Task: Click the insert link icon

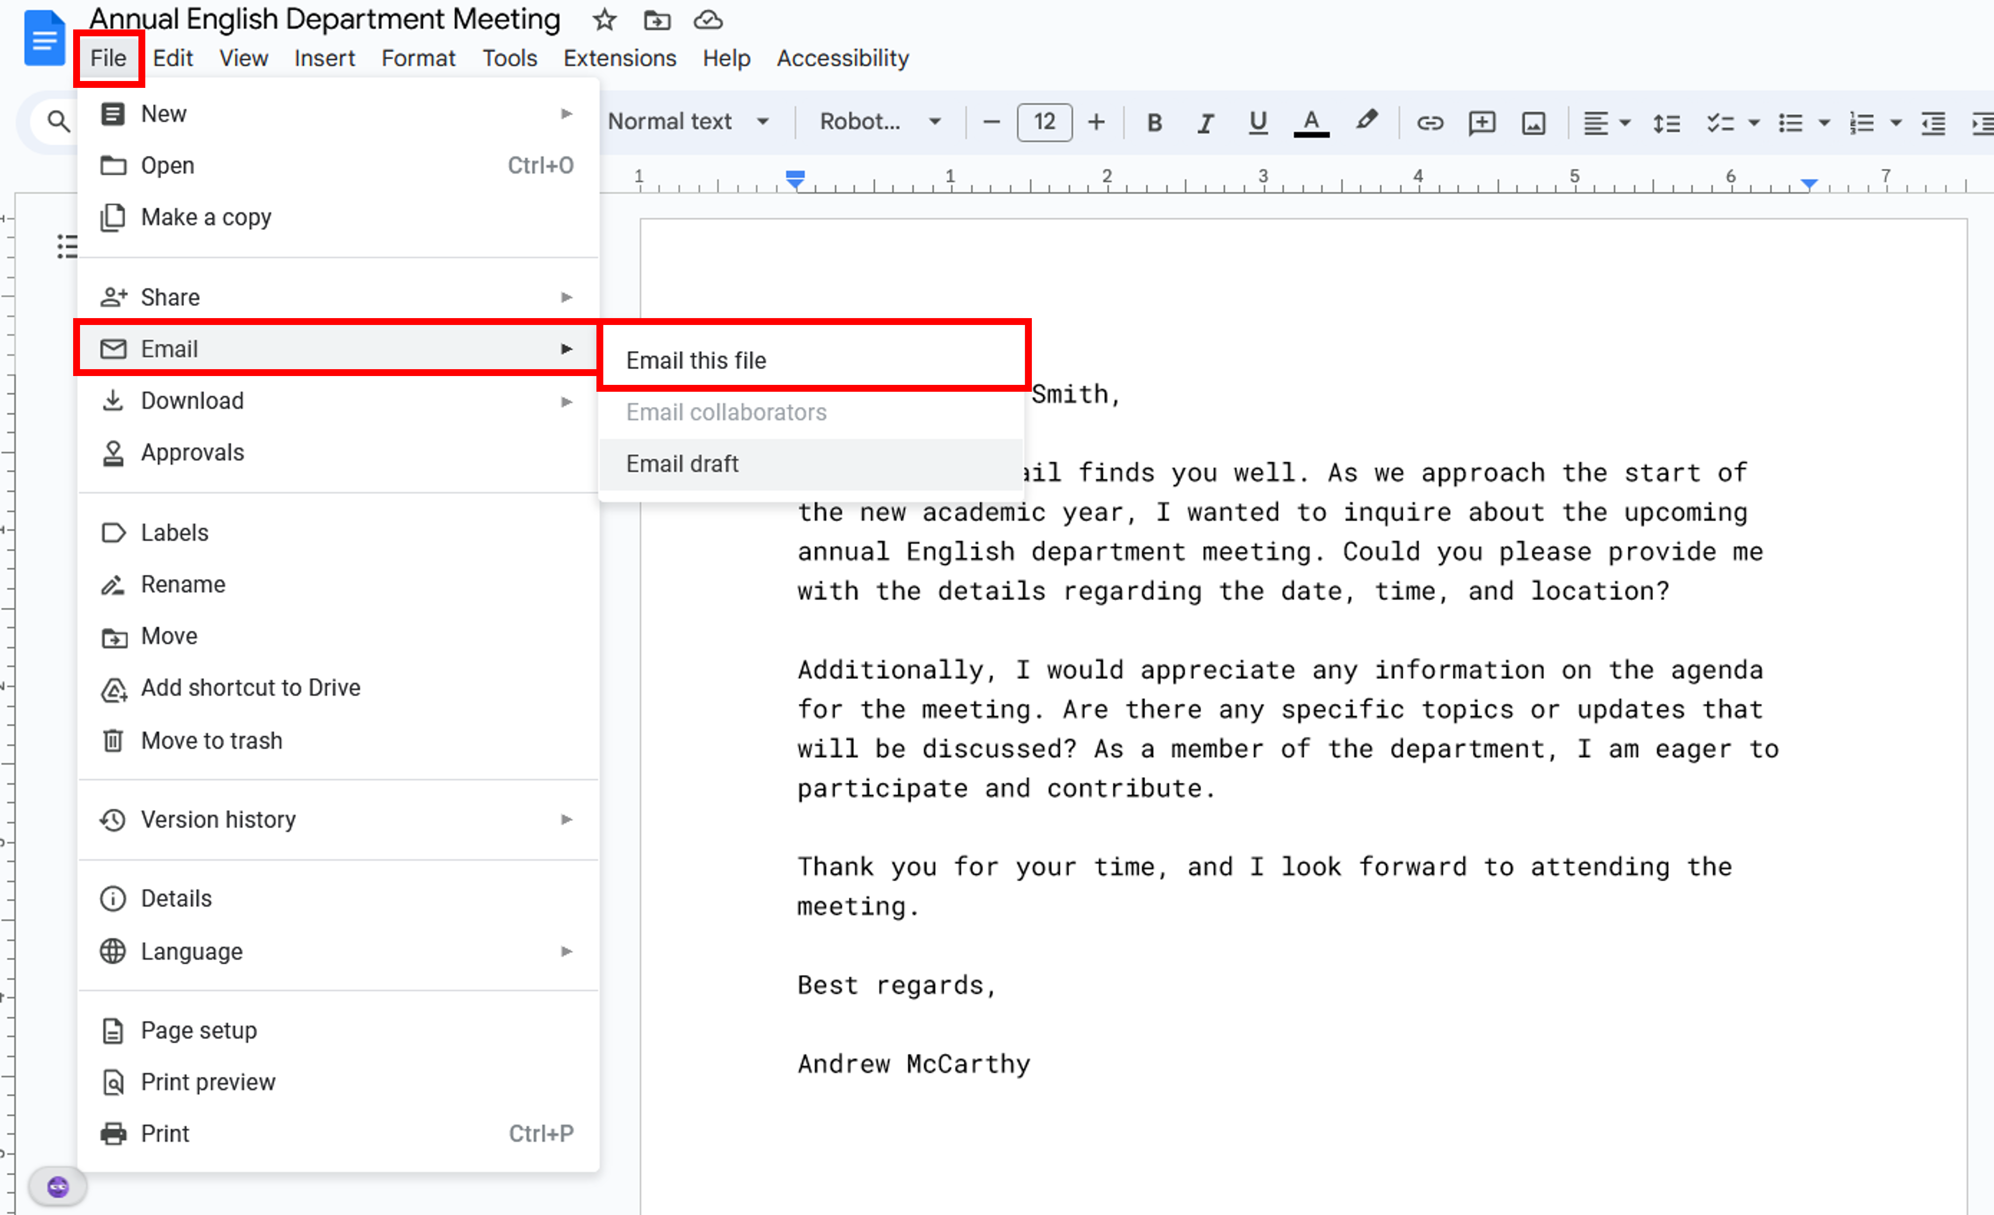Action: [x=1430, y=122]
